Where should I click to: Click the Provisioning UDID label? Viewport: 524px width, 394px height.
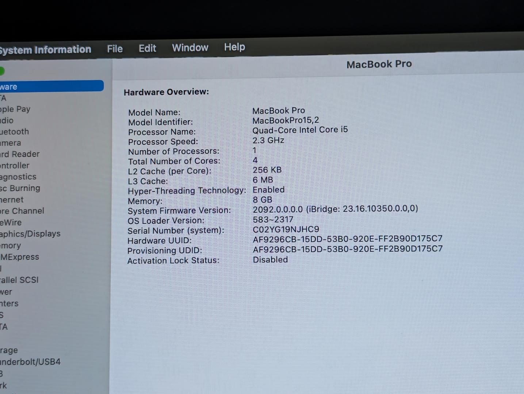(164, 251)
